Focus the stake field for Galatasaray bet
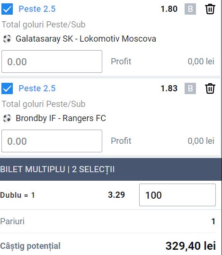Viewport: 222px width, 255px height. pos(52,62)
